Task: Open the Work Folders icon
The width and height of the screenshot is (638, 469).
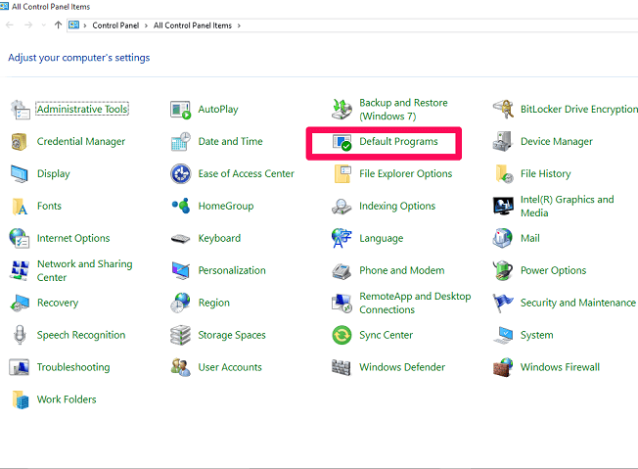Action: coord(21,399)
